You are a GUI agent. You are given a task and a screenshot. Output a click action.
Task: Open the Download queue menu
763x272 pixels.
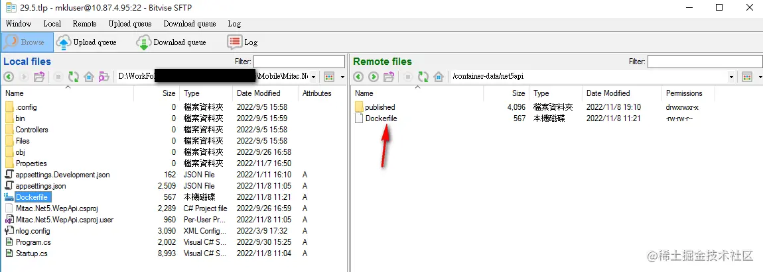(x=189, y=23)
